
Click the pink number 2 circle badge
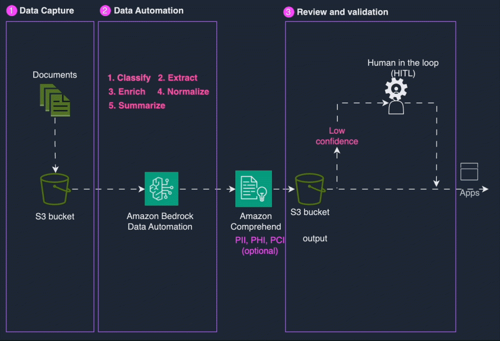105,11
